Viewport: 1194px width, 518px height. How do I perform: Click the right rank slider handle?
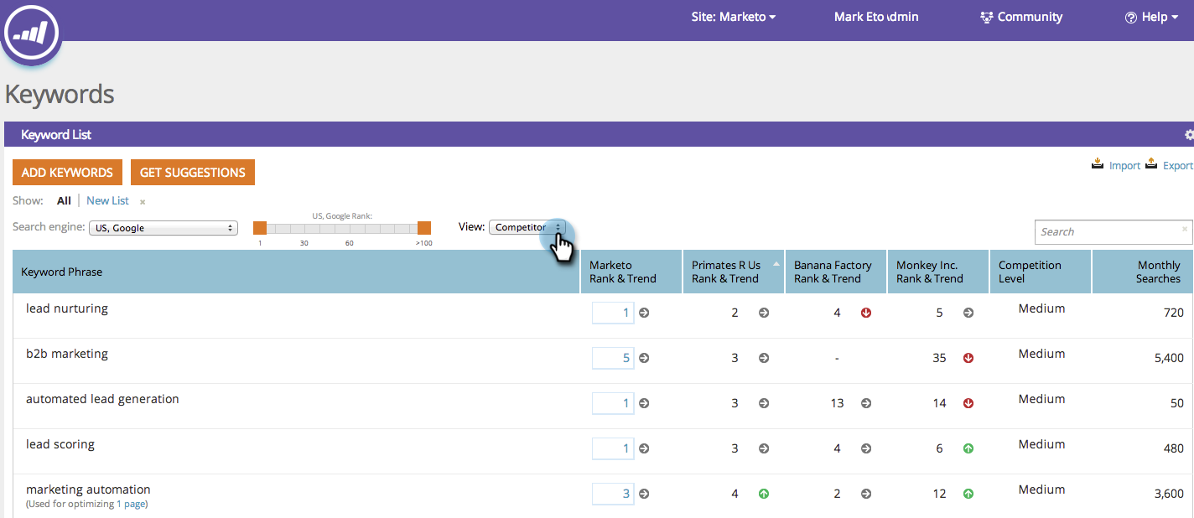pos(424,228)
